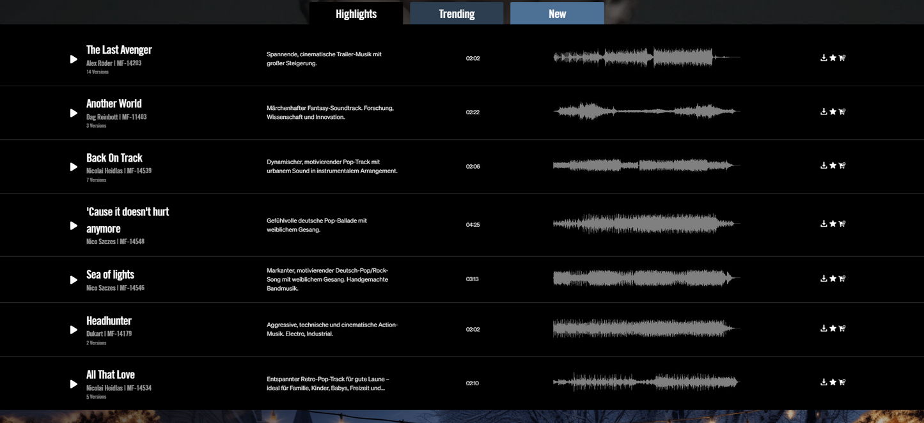The image size is (924, 423).
Task: Add The Last Avenger to the cart
Action: (x=842, y=57)
